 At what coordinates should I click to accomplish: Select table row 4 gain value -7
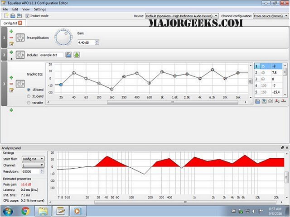click(276, 85)
